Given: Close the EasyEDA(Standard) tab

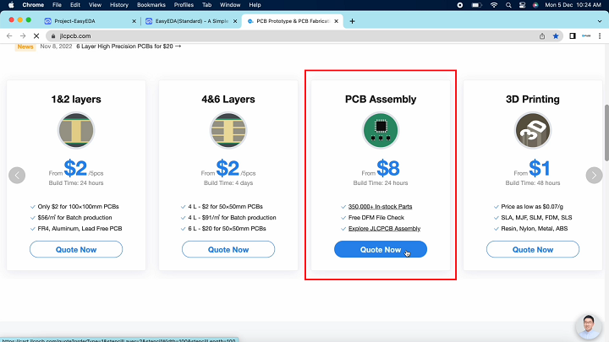Looking at the screenshot, I should [x=235, y=21].
